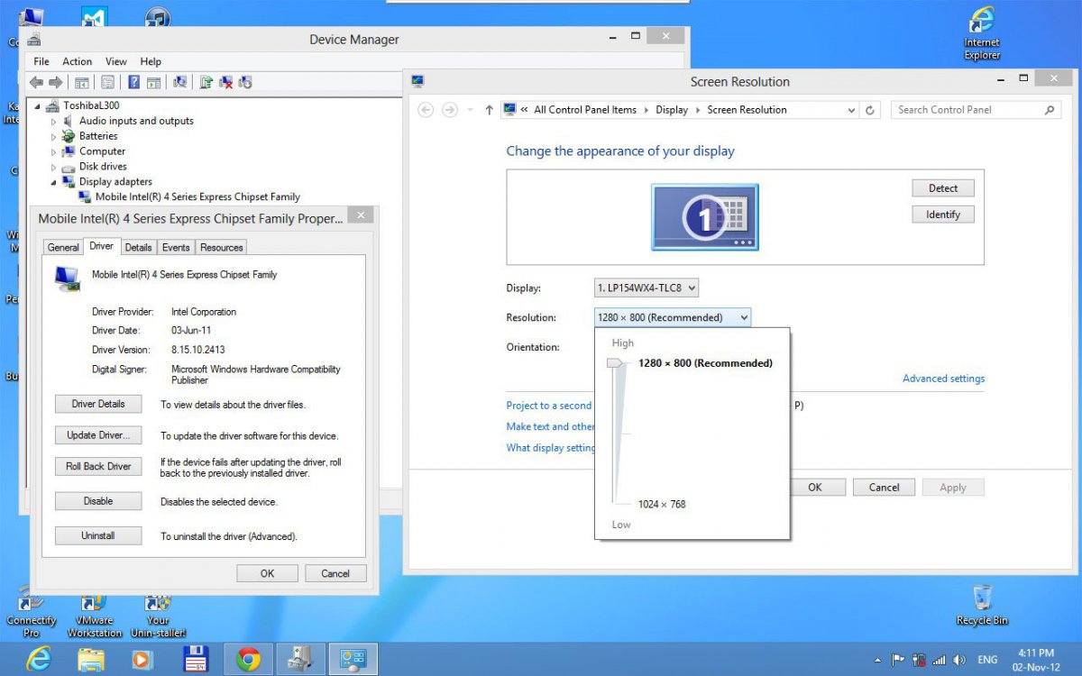
Task: Click the resolution slider thumb at 1280 × 800
Action: pos(616,363)
